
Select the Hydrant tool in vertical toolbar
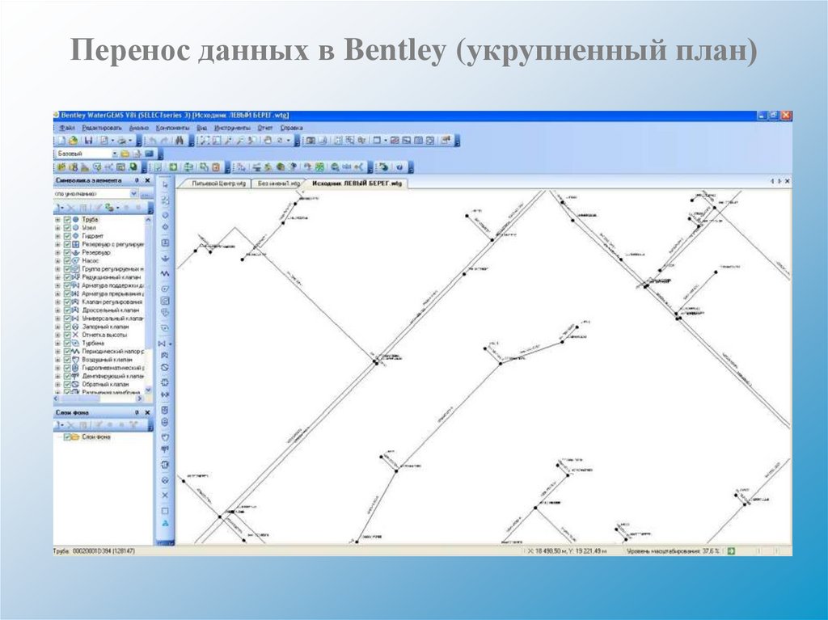(165, 227)
